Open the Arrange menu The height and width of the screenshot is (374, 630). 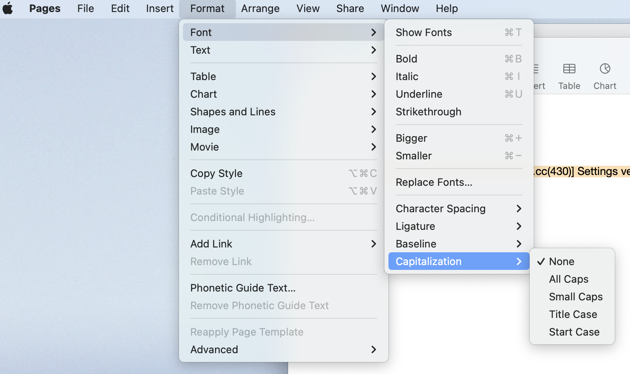260,8
